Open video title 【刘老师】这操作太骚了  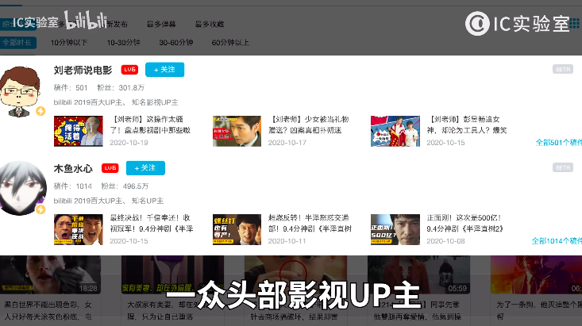pos(150,125)
